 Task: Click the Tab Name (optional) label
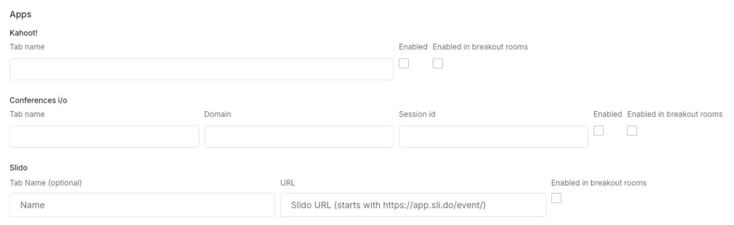click(x=46, y=183)
